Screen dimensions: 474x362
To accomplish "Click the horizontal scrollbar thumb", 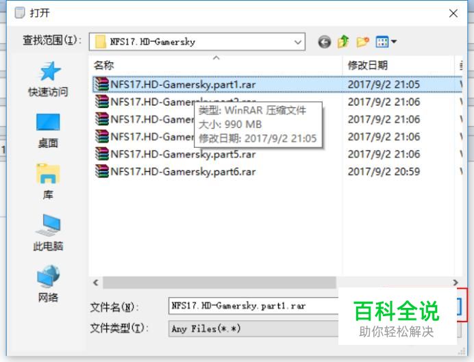I will coord(219,283).
